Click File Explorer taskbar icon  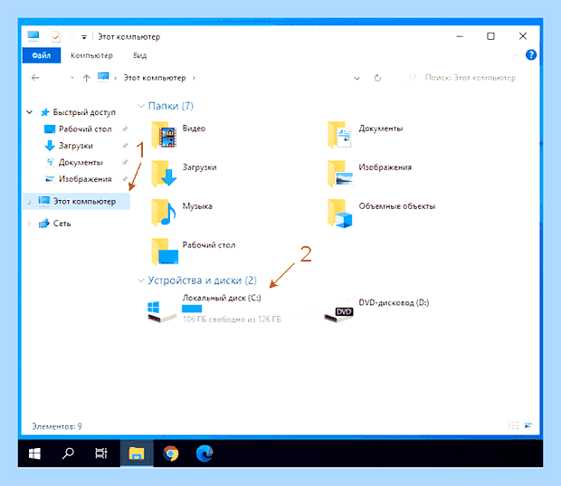coord(137,453)
